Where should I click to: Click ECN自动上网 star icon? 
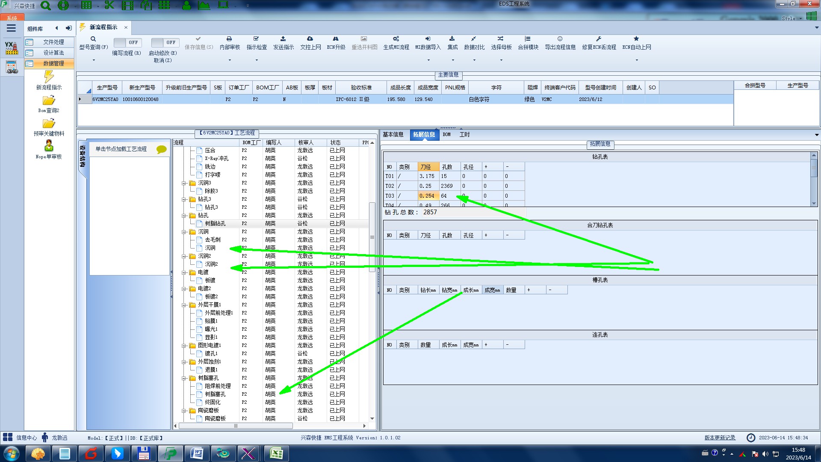636,39
